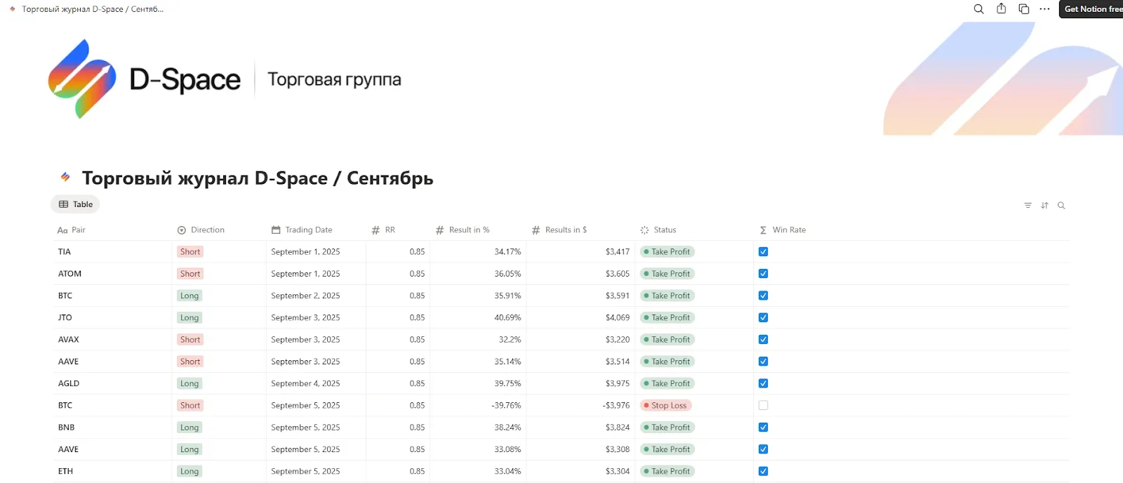
Task: Open the Take Profit status for ETH row
Action: [x=667, y=471]
